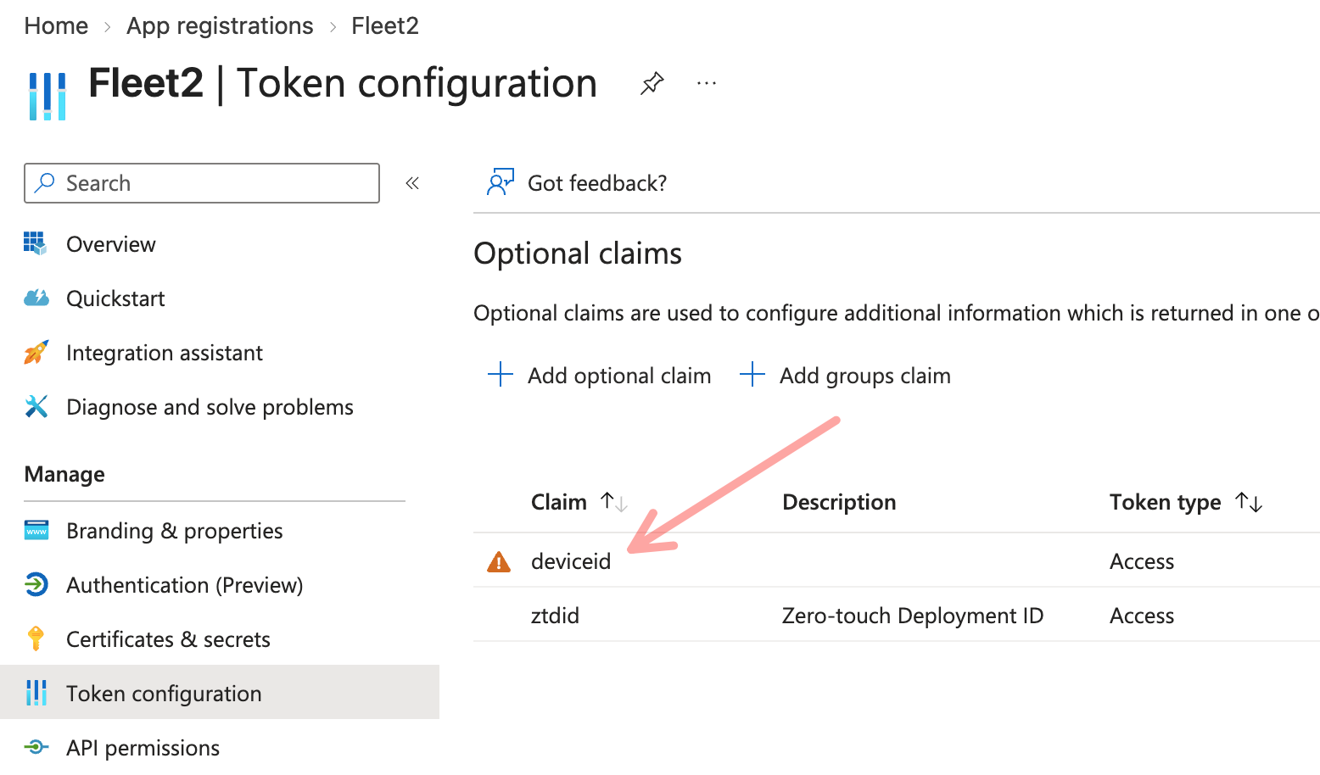The height and width of the screenshot is (775, 1320).
Task: Click the Quickstart cloud icon
Action: pyautogui.click(x=36, y=298)
